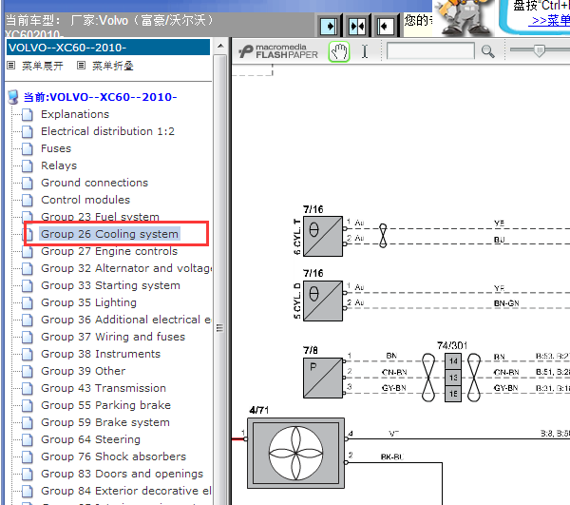Click the page icon beside Relays
The height and width of the screenshot is (505, 570).
(x=27, y=165)
